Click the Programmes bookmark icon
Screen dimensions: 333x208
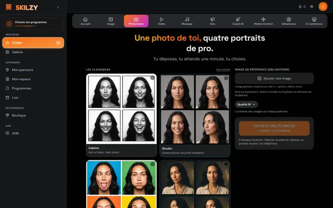coord(7,88)
